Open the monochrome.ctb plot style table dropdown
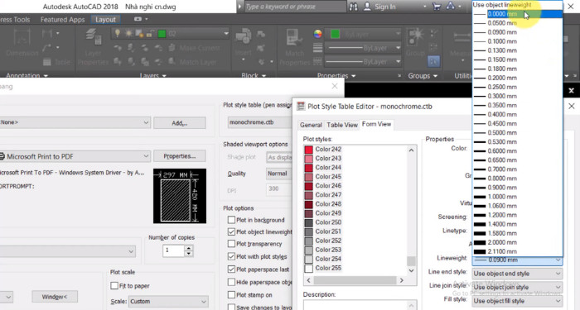The width and height of the screenshot is (580, 310). point(260,122)
